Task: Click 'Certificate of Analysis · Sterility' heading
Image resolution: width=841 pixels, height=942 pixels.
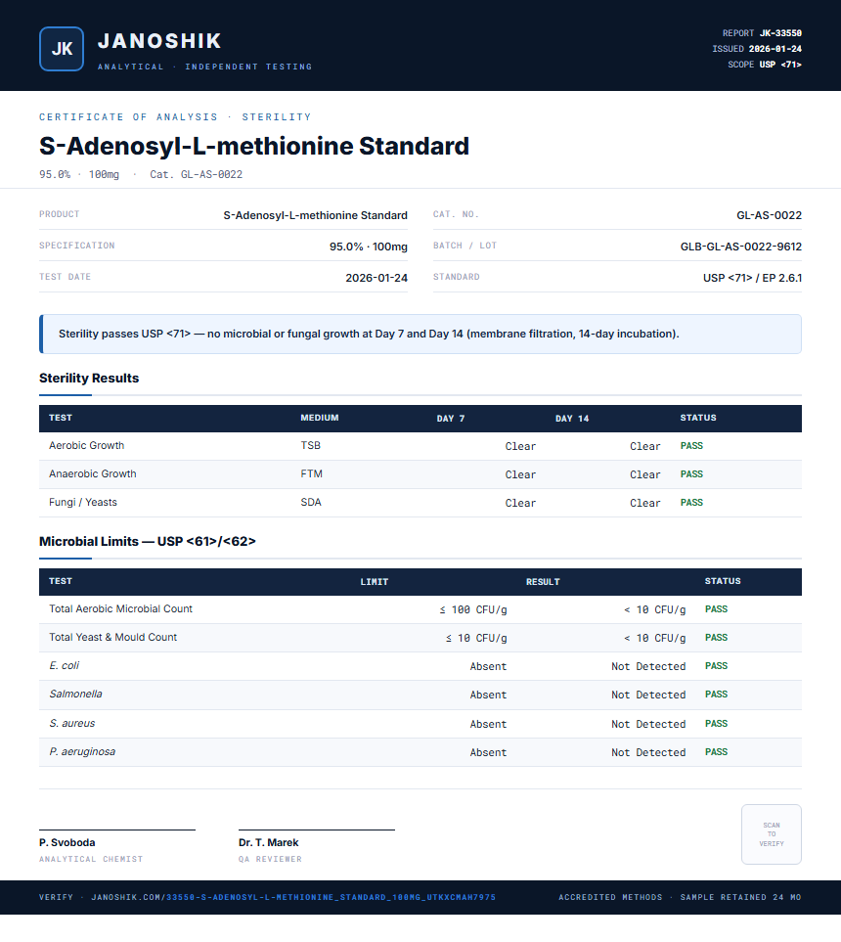Action: pyautogui.click(x=175, y=116)
